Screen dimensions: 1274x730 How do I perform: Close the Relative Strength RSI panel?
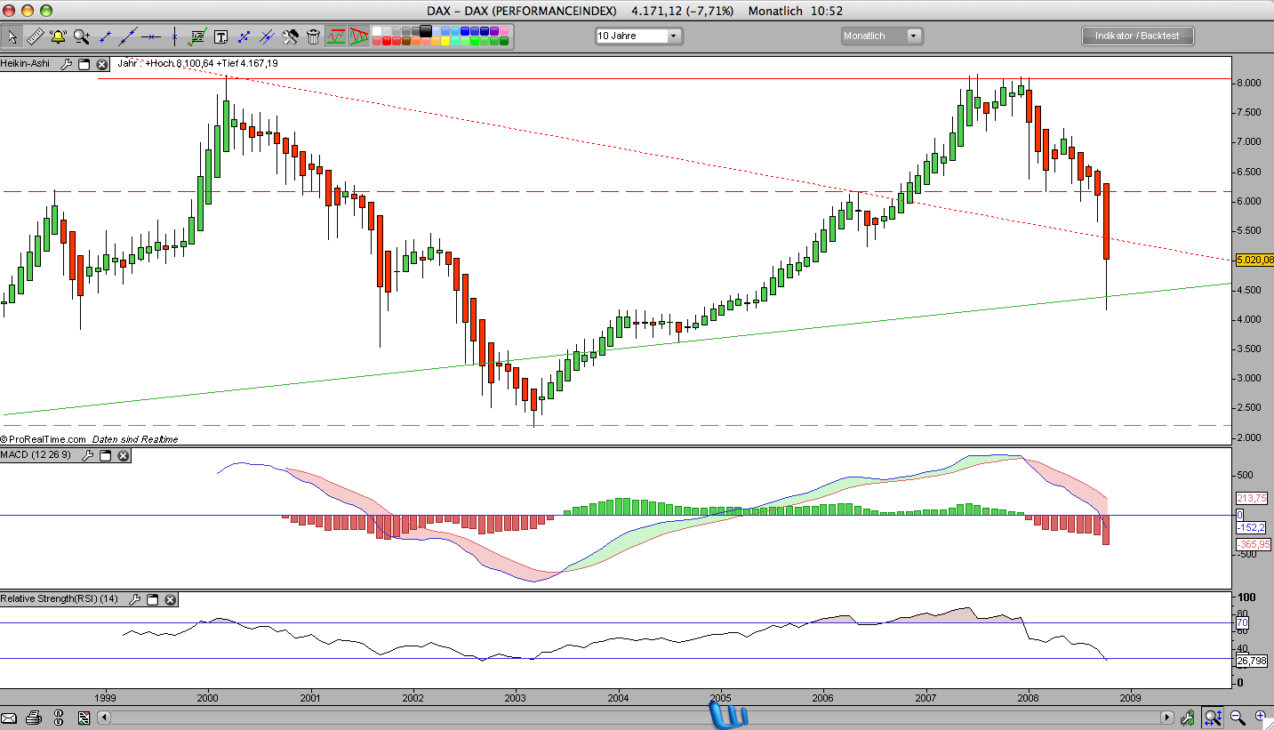click(x=170, y=599)
